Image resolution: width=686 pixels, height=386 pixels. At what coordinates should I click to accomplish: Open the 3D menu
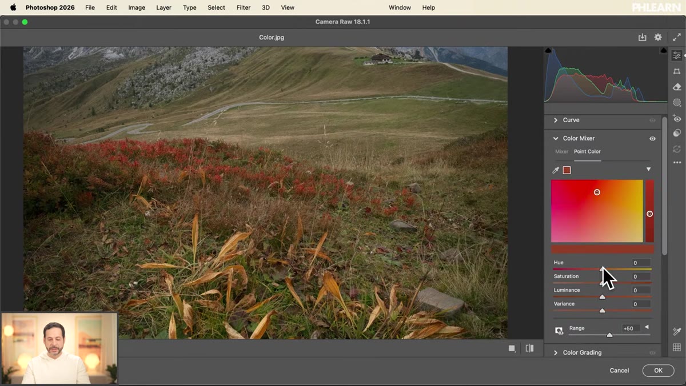pos(266,7)
